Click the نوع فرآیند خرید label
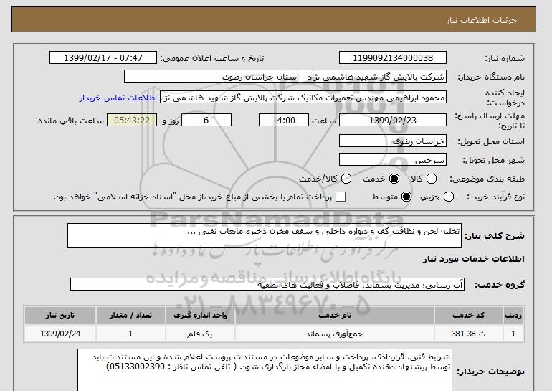 click(495, 197)
